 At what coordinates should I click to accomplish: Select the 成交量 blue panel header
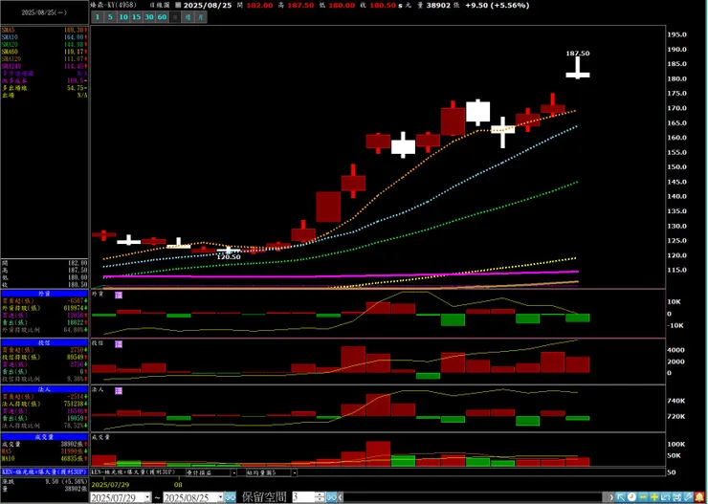point(44,437)
